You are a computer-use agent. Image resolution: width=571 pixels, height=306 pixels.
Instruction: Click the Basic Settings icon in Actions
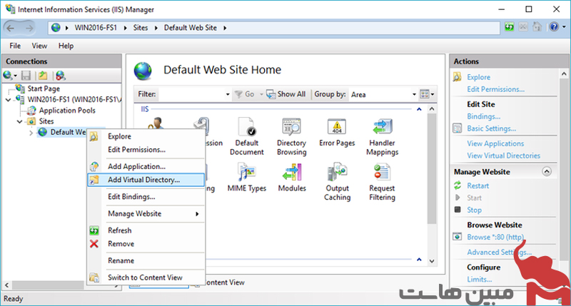[x=457, y=128]
